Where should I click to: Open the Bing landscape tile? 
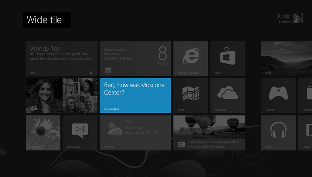click(x=286, y=59)
